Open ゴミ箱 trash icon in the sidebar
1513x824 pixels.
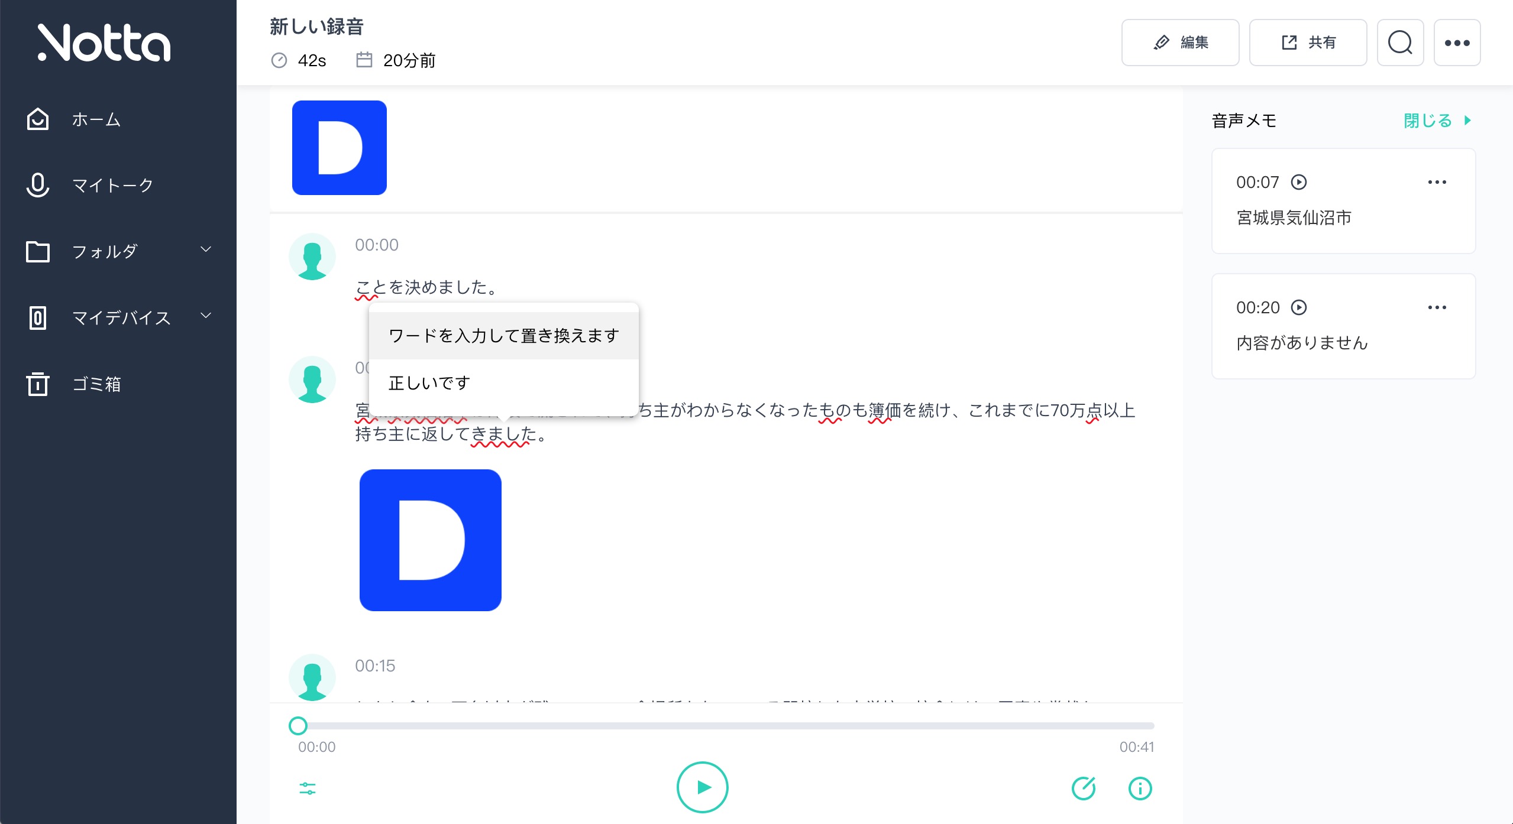point(37,384)
